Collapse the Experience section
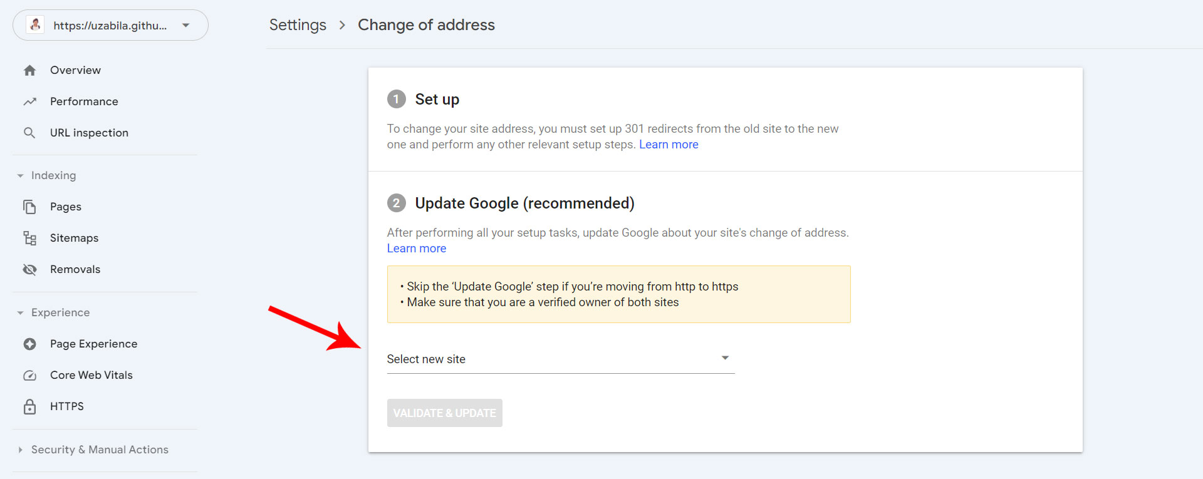The height and width of the screenshot is (479, 1203). pyautogui.click(x=21, y=313)
